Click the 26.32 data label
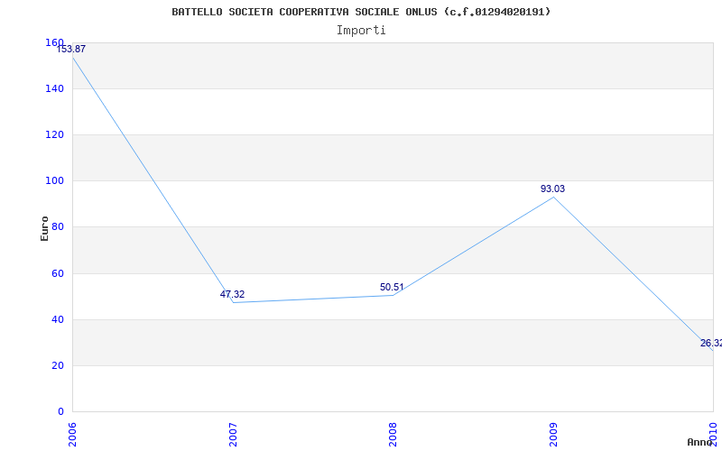The image size is (722, 451). pos(711,343)
